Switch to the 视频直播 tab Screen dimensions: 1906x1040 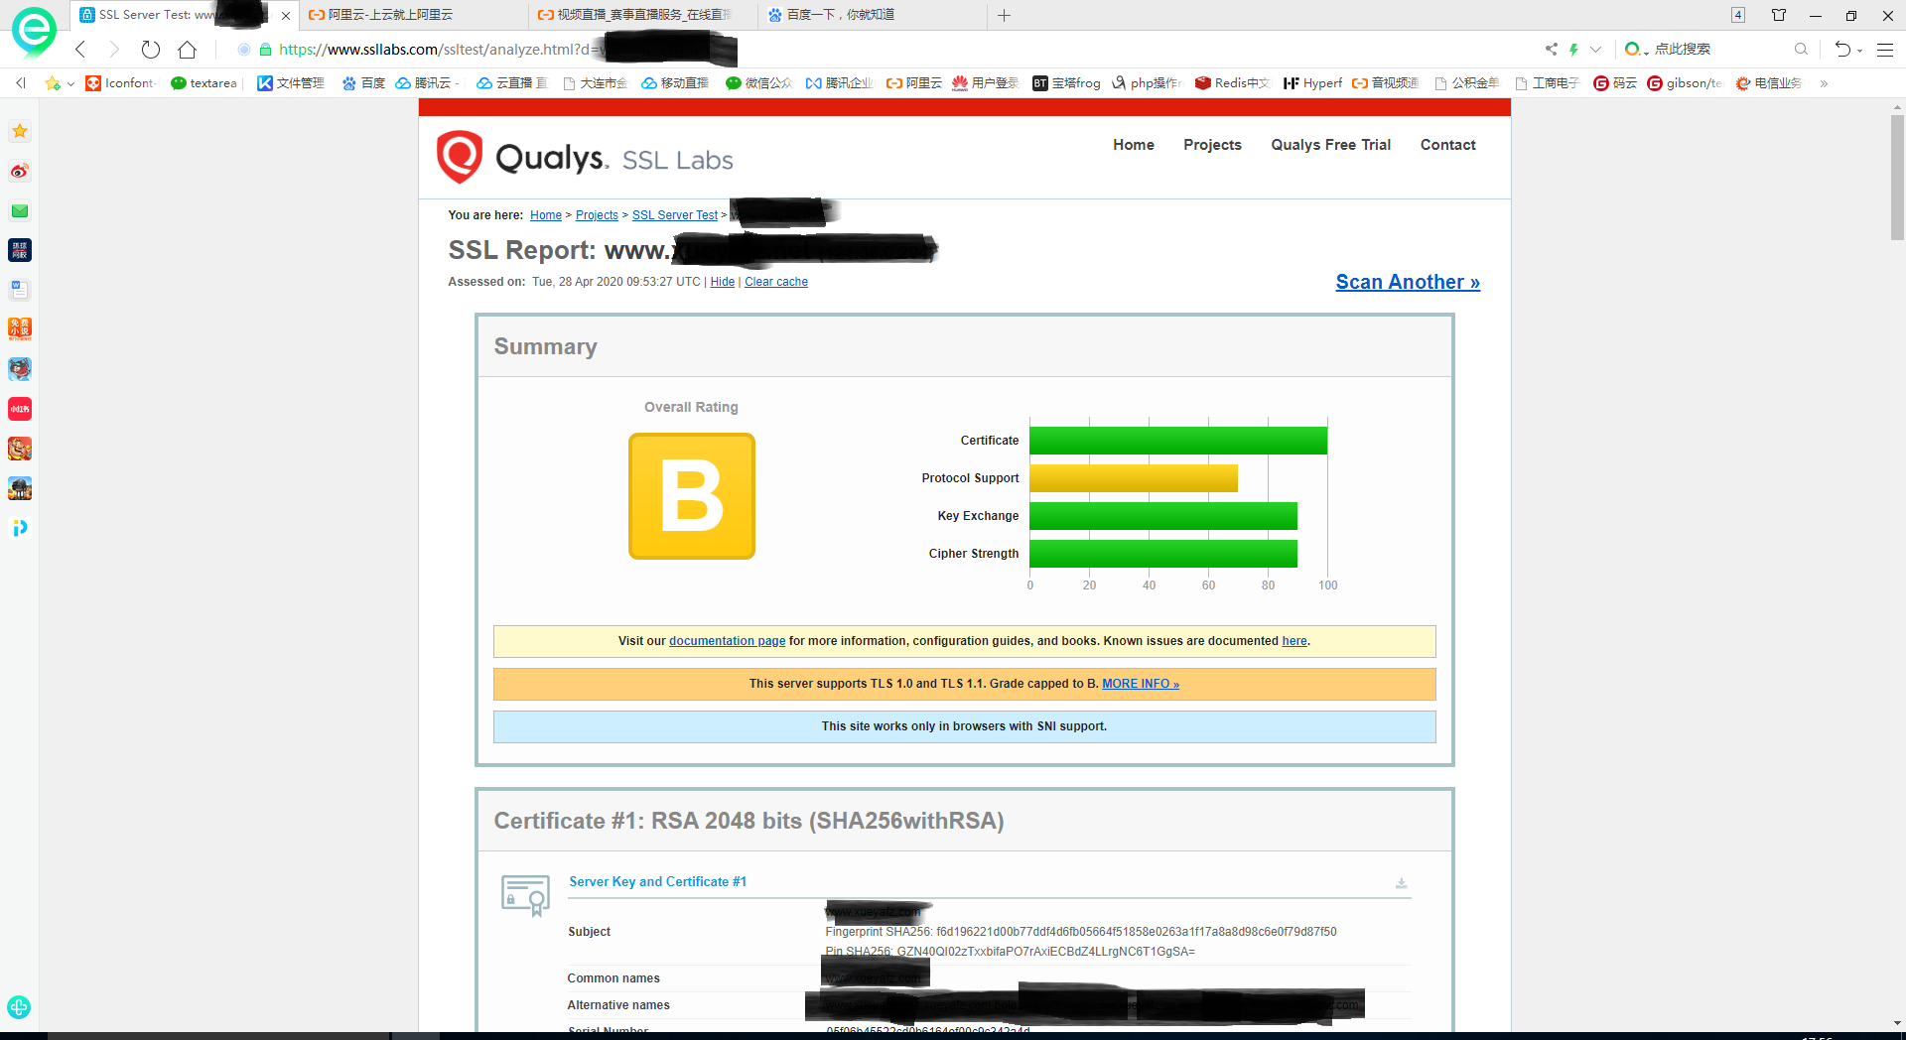point(642,15)
